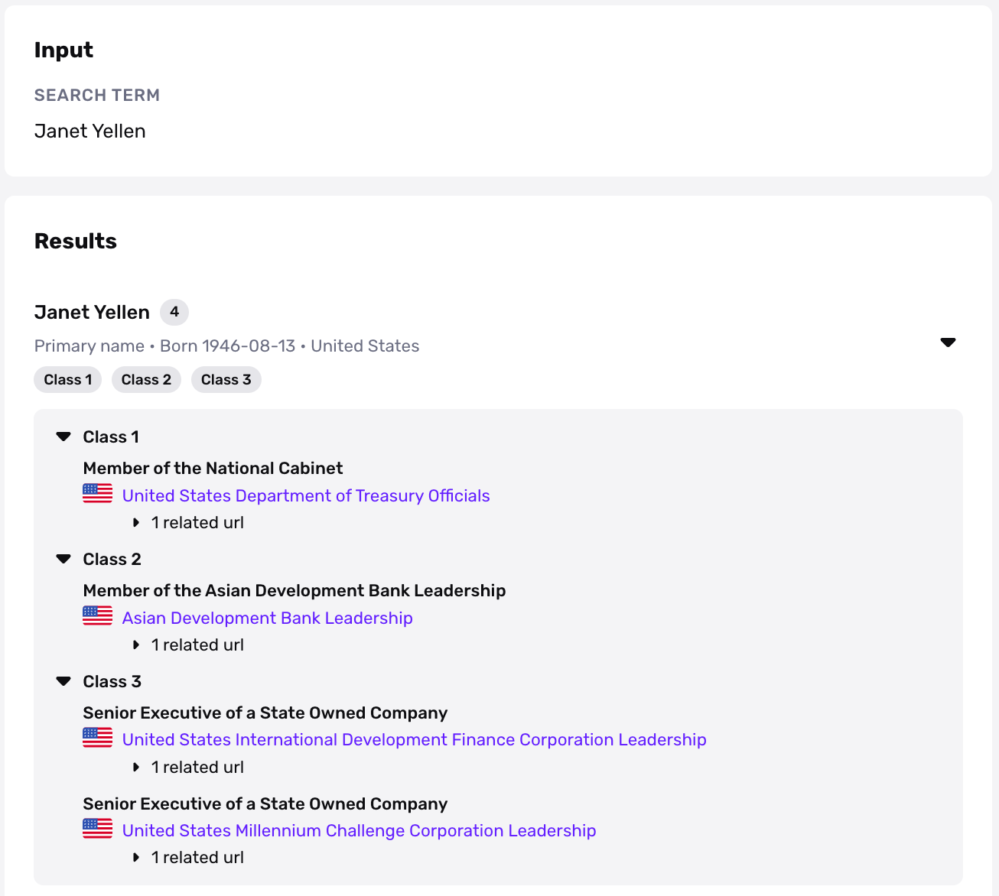Screen dimensions: 999x896
Task: Click the Class 1 tag pill
Action: 68,380
